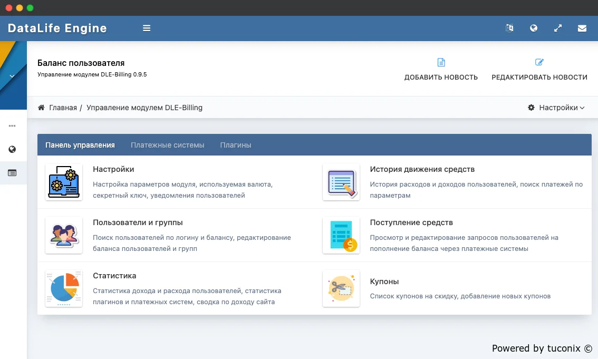598x359 pixels.
Task: Click the Edit News pencil icon
Action: tap(539, 62)
